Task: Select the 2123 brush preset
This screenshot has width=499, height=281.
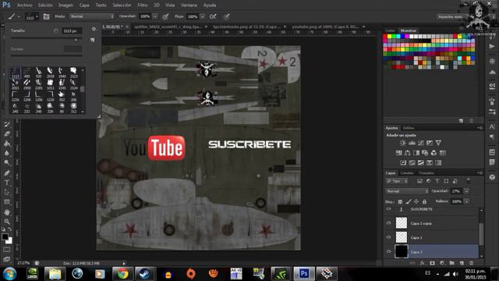Action: [73, 73]
